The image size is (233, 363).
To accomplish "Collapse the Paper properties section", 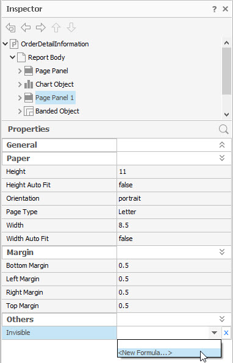I will 222,158.
